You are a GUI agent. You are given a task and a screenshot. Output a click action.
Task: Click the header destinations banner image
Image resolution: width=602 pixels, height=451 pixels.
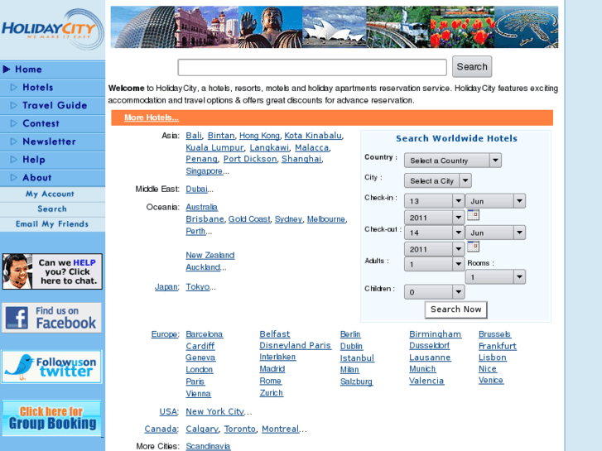(334, 27)
